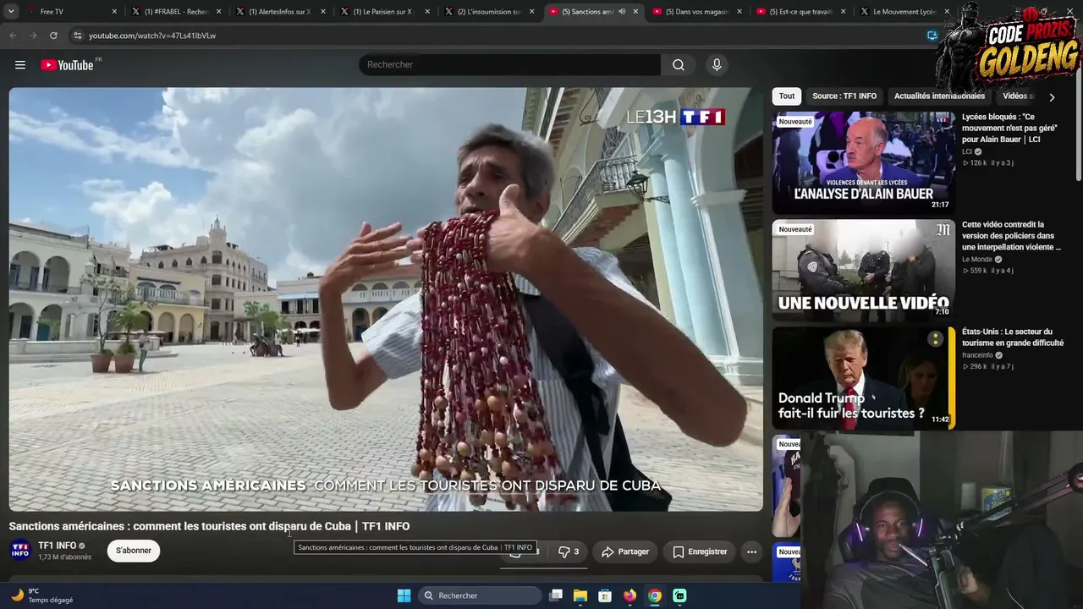Dislike the video with thumbs-down button
1083x609 pixels.
pos(569,551)
